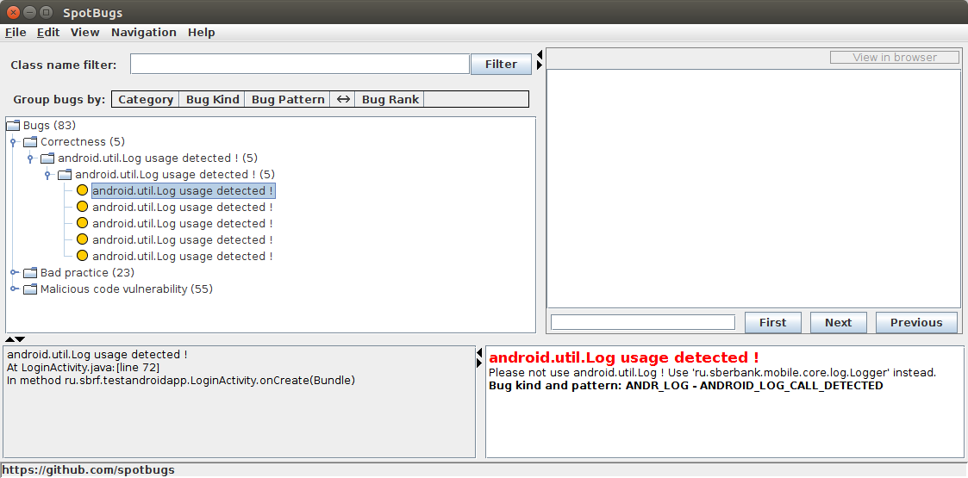The width and height of the screenshot is (968, 478).
Task: Select Malicious code vulnerability (55) category
Action: click(x=127, y=289)
